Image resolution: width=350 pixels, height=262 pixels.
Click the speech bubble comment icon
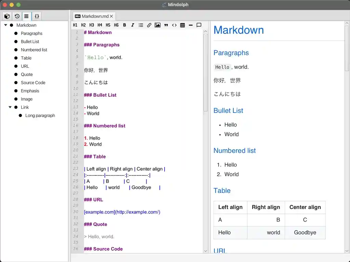[x=199, y=25]
